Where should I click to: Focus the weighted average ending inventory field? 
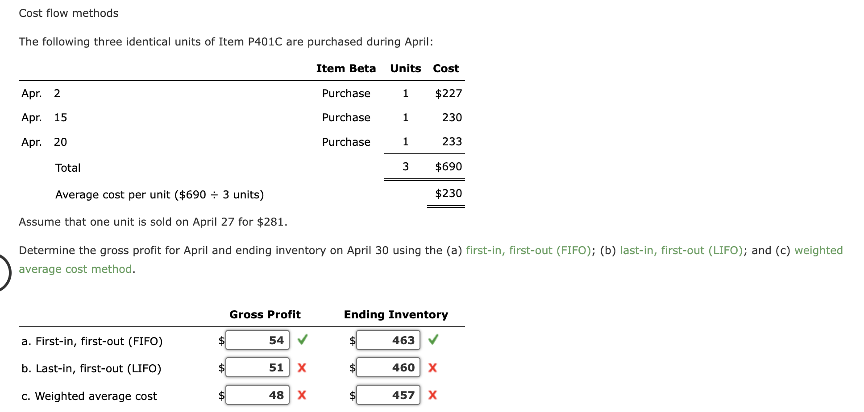point(388,396)
